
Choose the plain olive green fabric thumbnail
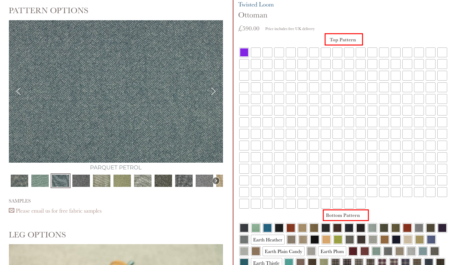coord(122,181)
